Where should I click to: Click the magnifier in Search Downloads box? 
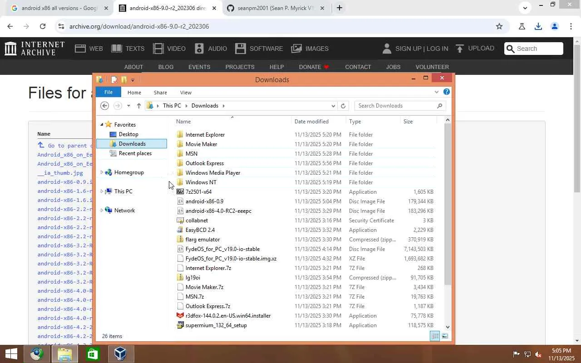[x=439, y=106]
